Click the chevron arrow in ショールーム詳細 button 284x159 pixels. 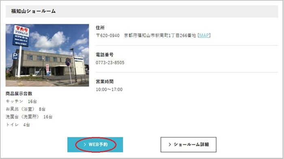point(170,144)
